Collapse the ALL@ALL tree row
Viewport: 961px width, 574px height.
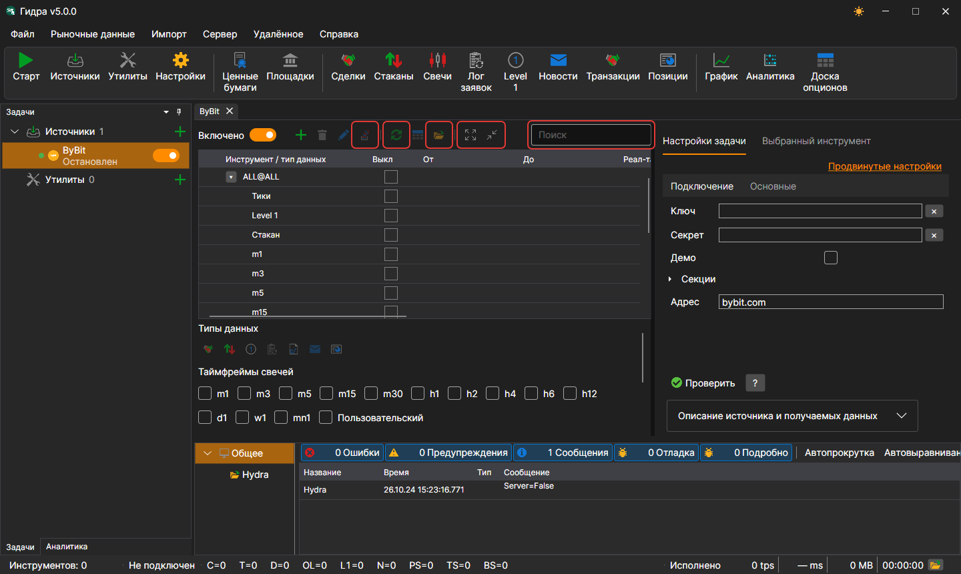[231, 177]
